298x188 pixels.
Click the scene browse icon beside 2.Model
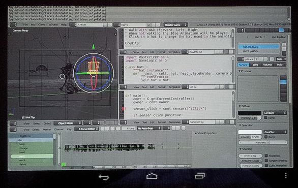point(72,25)
